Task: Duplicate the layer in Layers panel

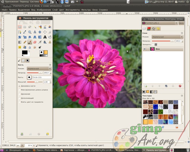Action: (166, 86)
